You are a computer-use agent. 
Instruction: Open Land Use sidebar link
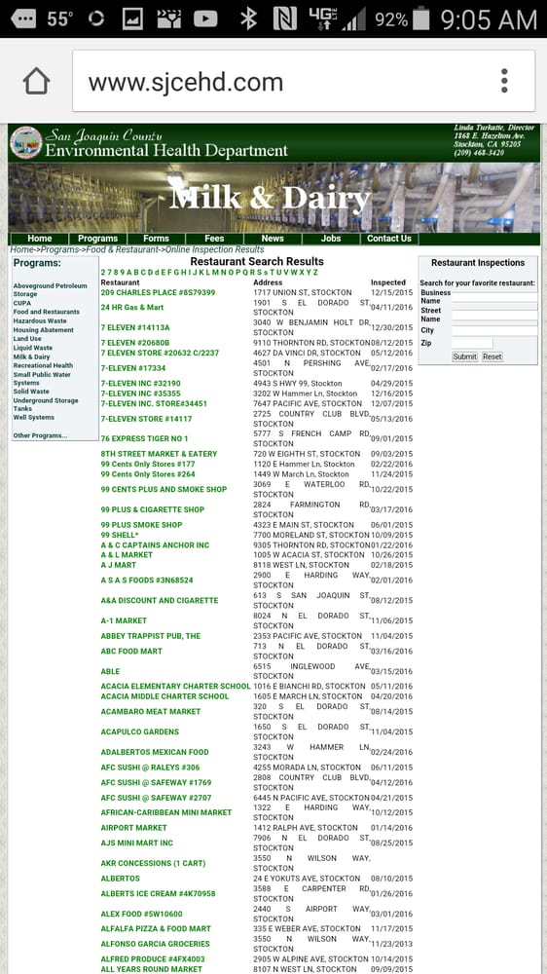tap(27, 339)
